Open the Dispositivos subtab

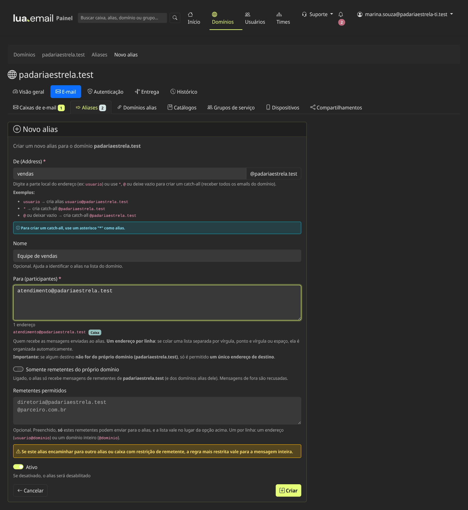point(283,108)
